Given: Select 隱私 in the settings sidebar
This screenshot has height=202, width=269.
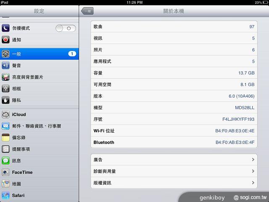Looking at the screenshot, I should click(39, 100).
